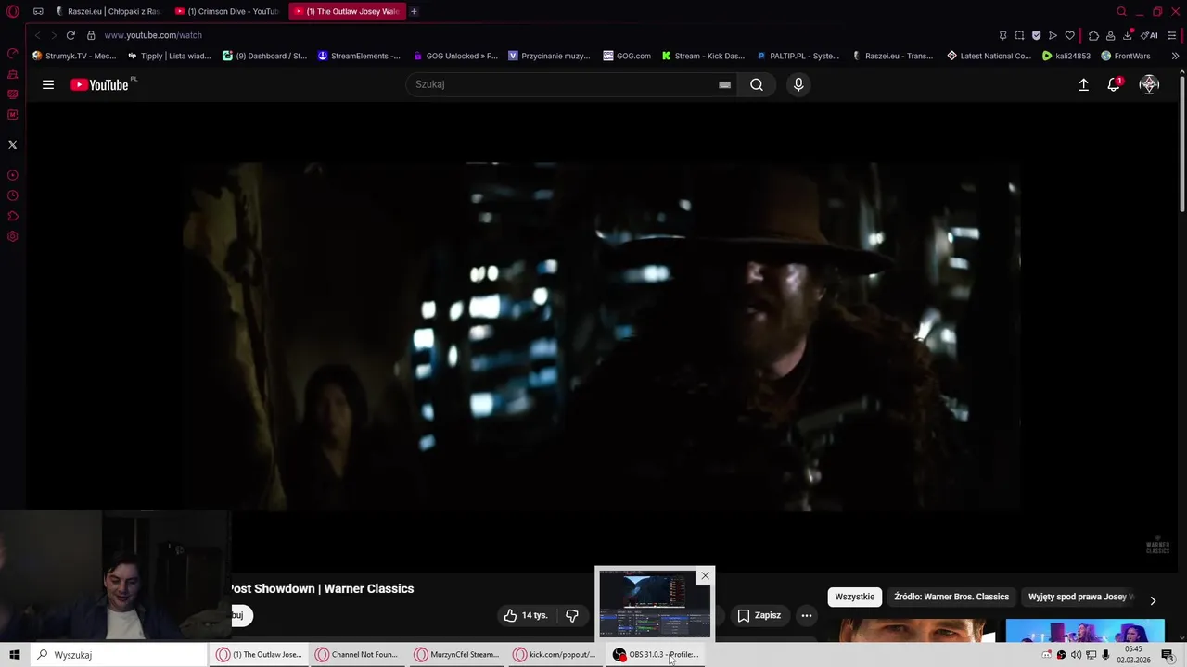This screenshot has width=1187, height=667.
Task: Open Opera extensions cube icon
Action: (1093, 35)
